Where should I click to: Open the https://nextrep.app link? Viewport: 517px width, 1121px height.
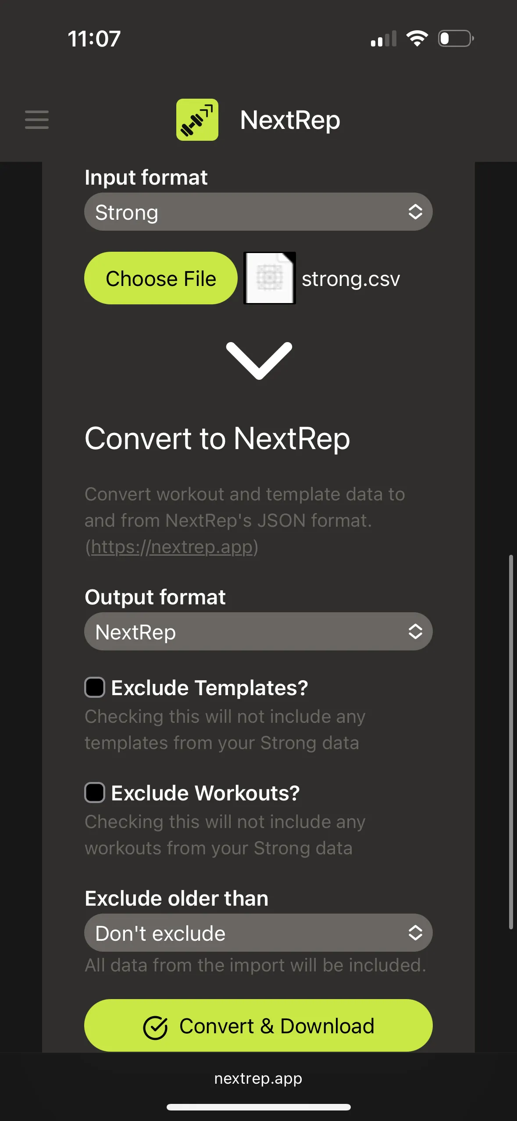point(172,547)
